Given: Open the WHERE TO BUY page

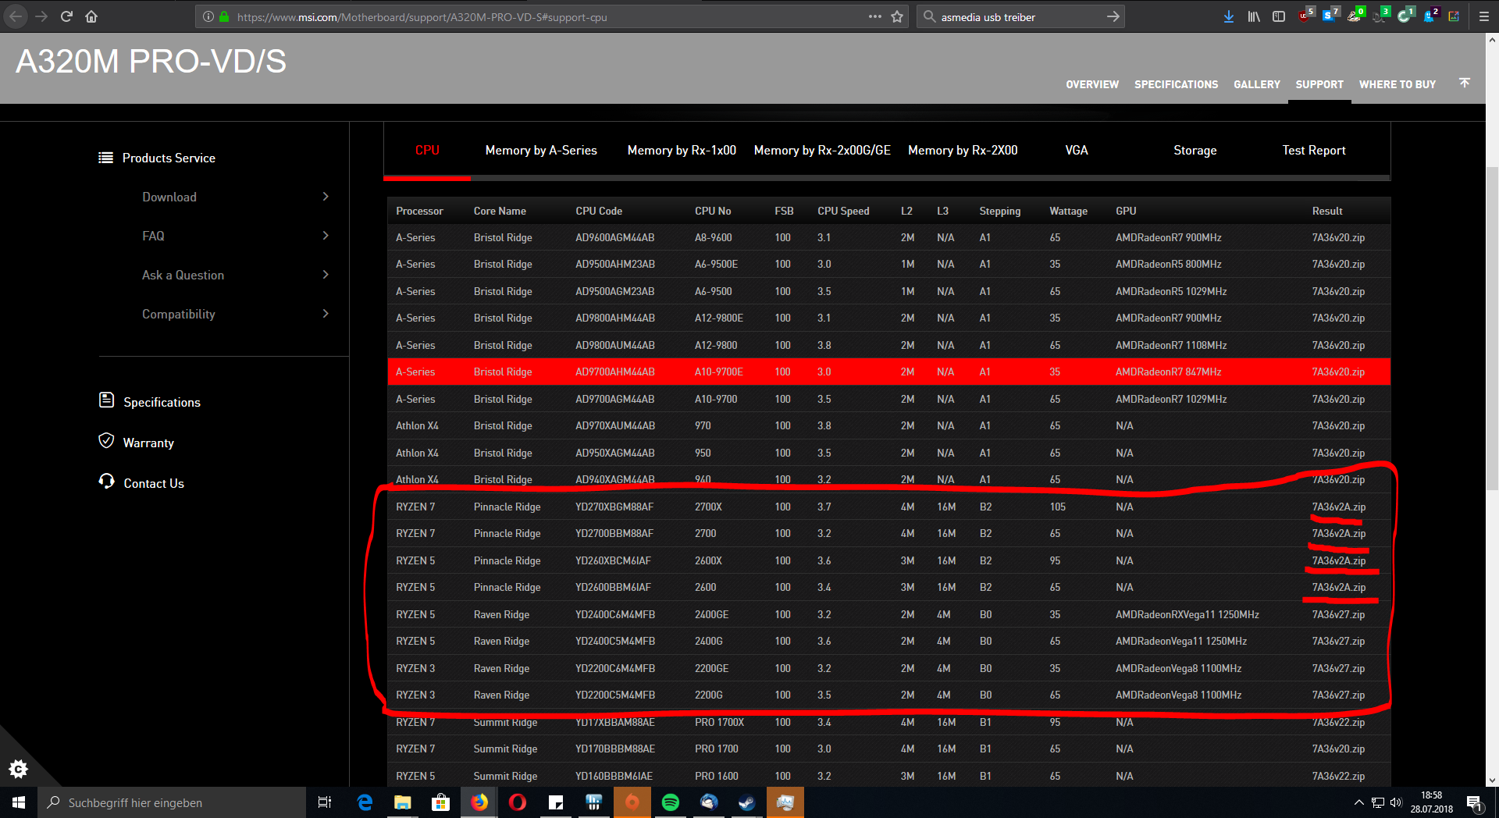Looking at the screenshot, I should click(1398, 84).
